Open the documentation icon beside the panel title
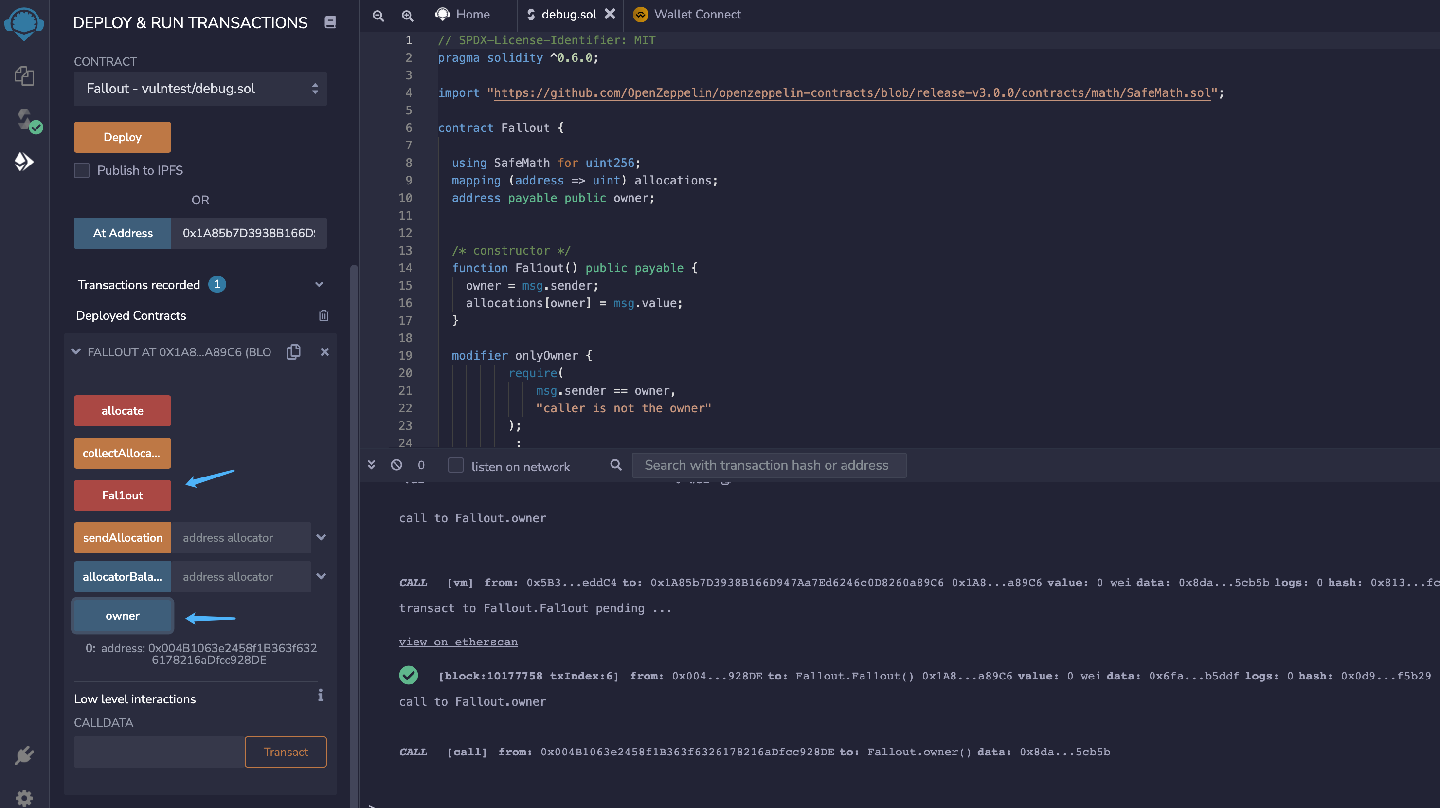This screenshot has width=1440, height=808. click(330, 22)
